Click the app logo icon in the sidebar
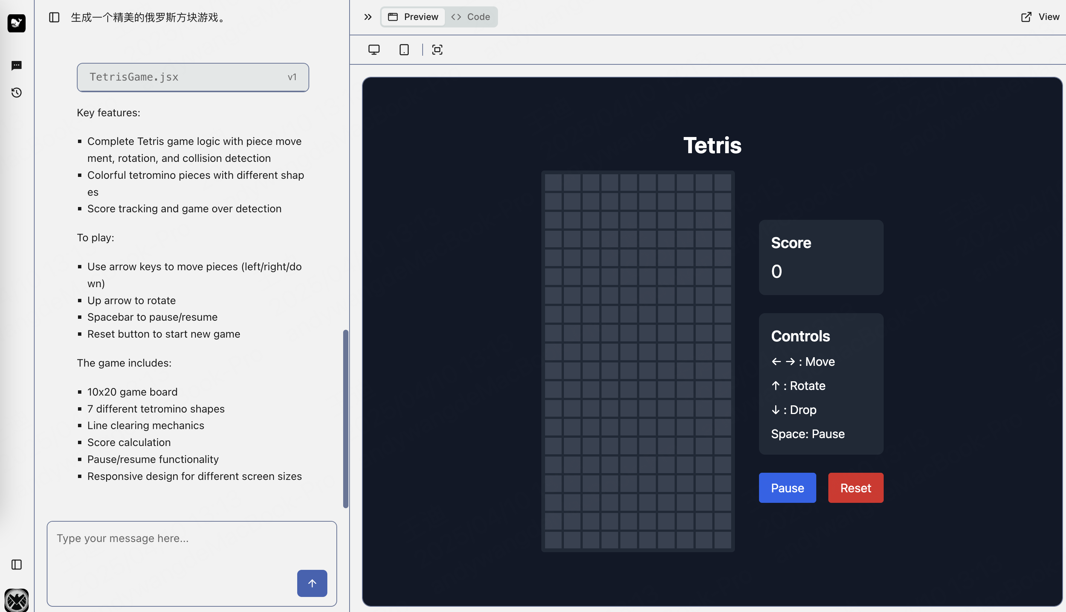The width and height of the screenshot is (1066, 612). coord(17,23)
